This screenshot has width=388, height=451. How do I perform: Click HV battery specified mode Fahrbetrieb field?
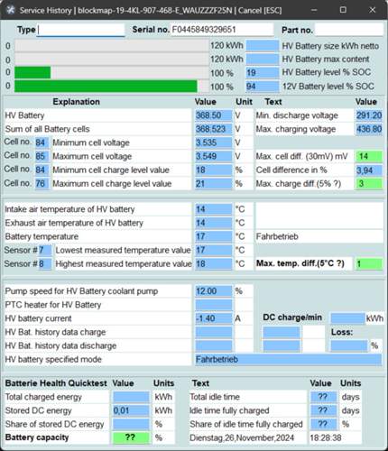[x=289, y=359]
